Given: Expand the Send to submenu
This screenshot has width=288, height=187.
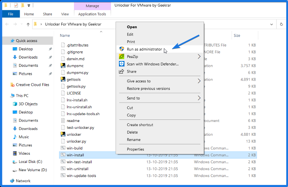Looking at the screenshot, I should click(199, 98).
